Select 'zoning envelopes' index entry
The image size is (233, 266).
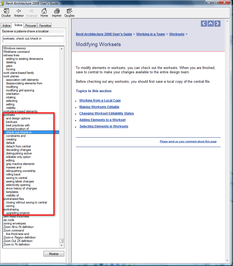click(x=15, y=223)
